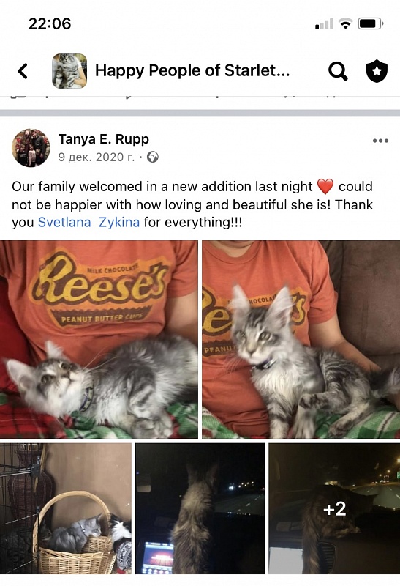Tap the 22:06 clock in status bar
This screenshot has width=400, height=586.
[50, 24]
